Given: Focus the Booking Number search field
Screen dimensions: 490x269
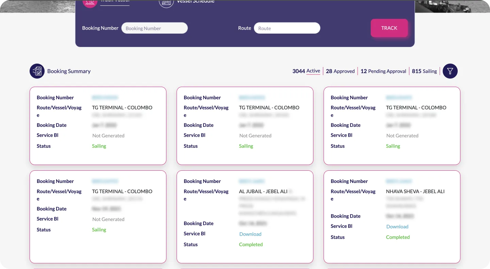Looking at the screenshot, I should (x=154, y=28).
